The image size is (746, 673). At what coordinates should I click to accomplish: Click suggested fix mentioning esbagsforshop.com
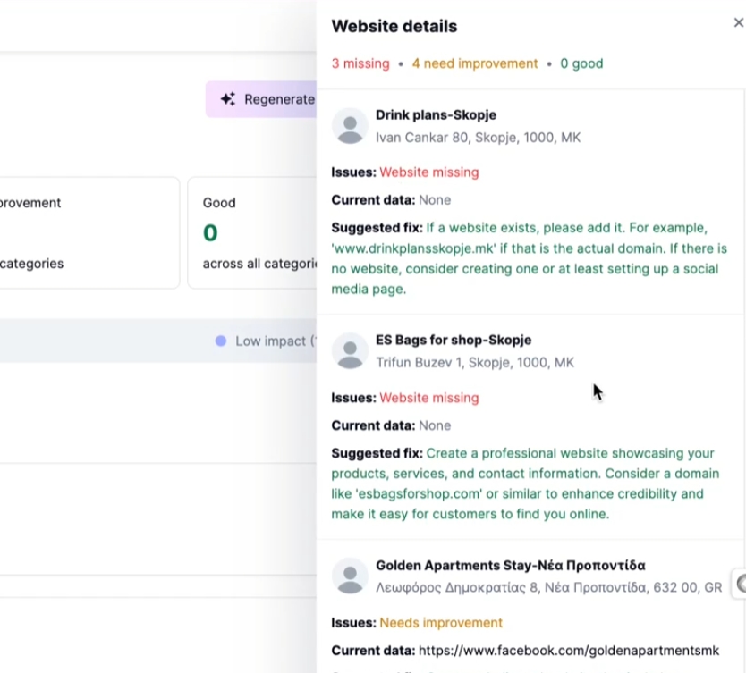click(525, 484)
